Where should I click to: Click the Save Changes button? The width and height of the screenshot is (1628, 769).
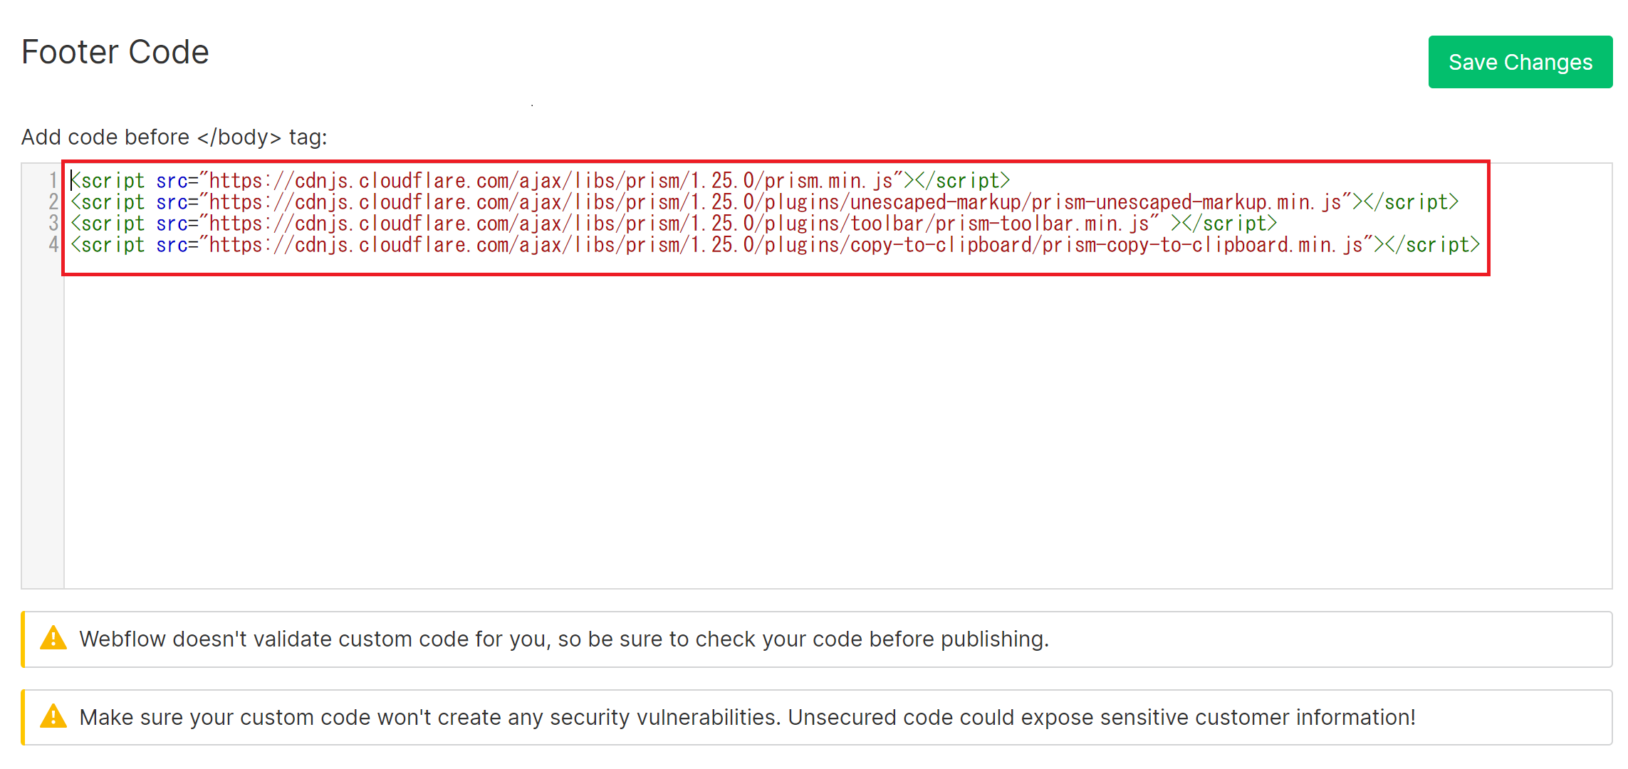point(1520,62)
